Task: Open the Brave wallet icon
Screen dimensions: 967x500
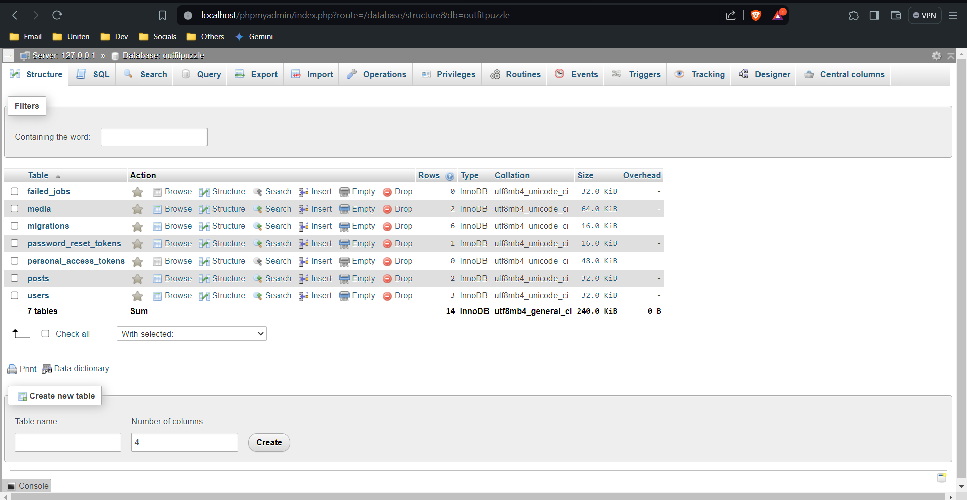Action: point(895,15)
